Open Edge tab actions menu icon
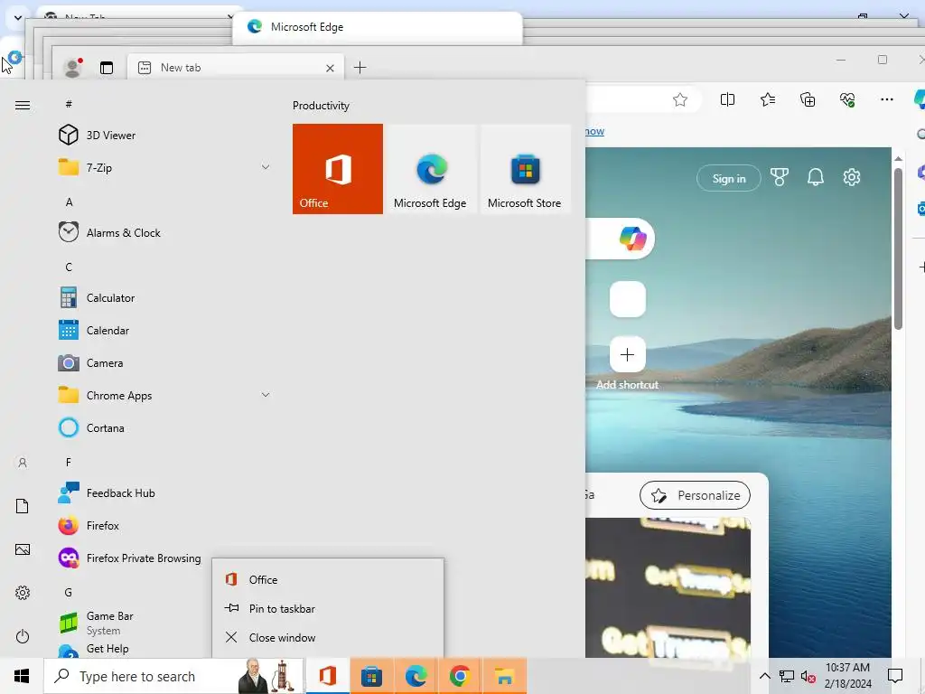 [107, 68]
